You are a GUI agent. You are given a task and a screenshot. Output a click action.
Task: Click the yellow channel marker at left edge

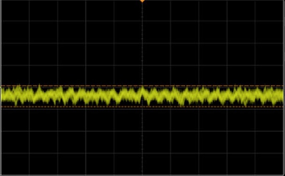(0, 94)
